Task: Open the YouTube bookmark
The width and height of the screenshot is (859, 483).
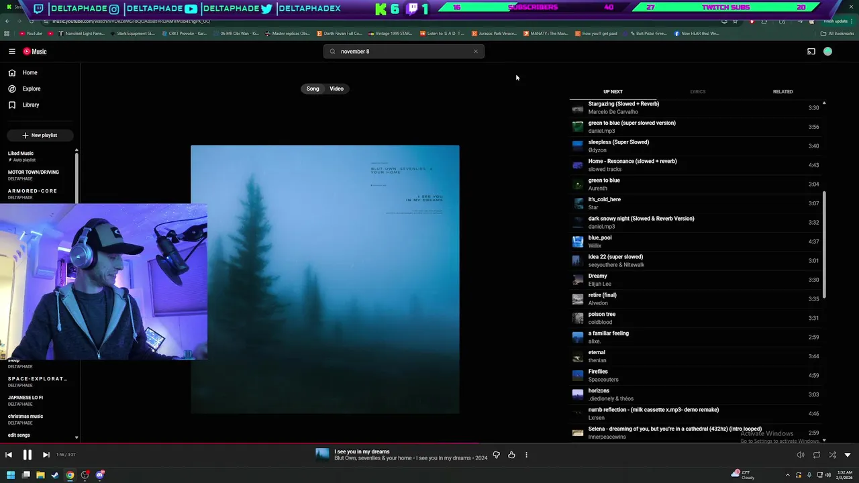Action: tap(31, 34)
